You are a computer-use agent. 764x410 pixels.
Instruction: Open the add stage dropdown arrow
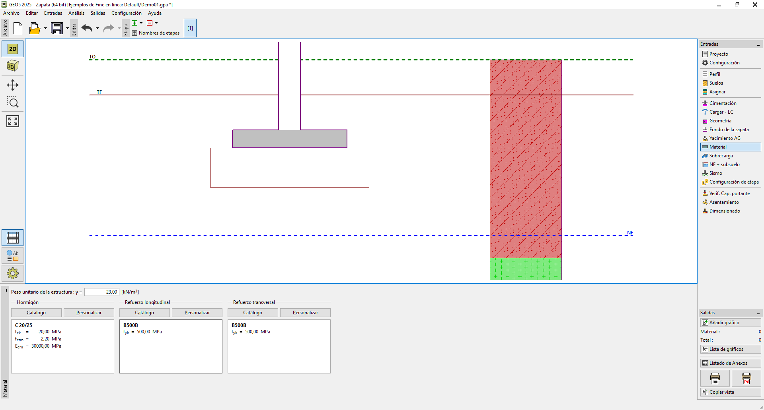(x=141, y=23)
